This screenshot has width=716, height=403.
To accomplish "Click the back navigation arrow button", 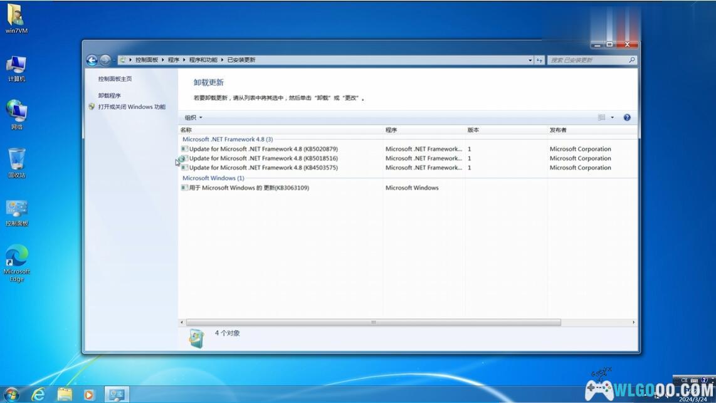I will pyautogui.click(x=92, y=60).
